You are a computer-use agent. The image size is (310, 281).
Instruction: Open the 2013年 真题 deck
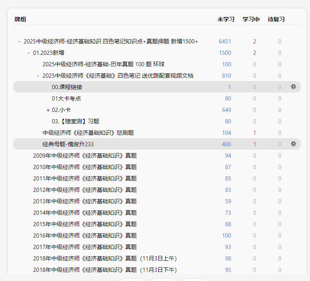click(84, 201)
